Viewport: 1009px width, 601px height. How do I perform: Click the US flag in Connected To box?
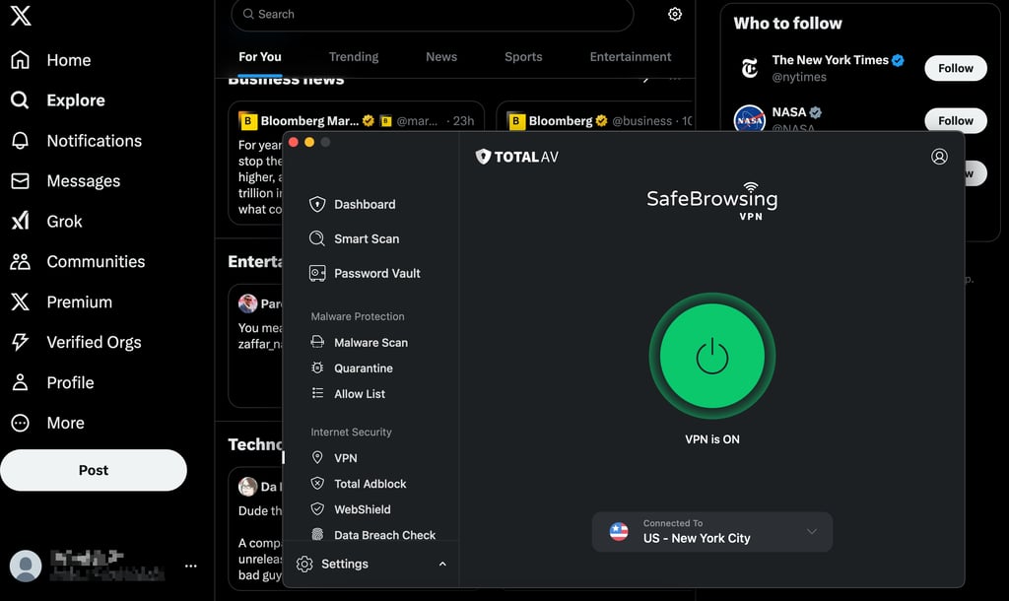click(x=619, y=531)
